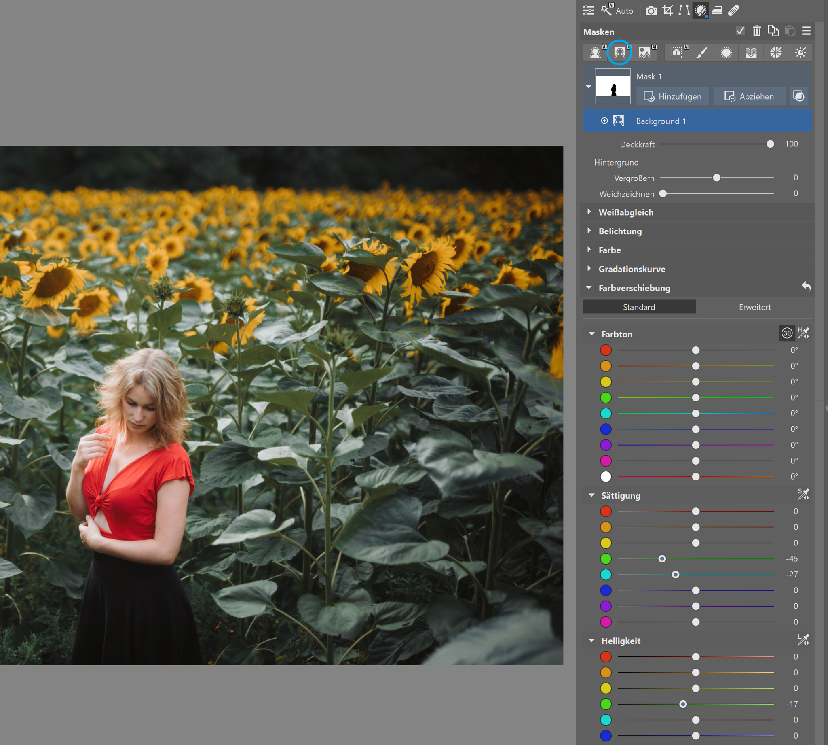Choose the brush mask tool
Image resolution: width=828 pixels, height=745 pixels.
701,53
